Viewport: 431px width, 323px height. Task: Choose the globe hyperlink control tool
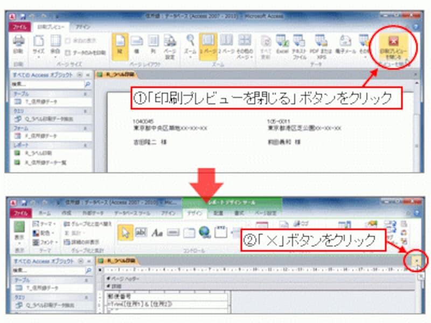click(205, 233)
